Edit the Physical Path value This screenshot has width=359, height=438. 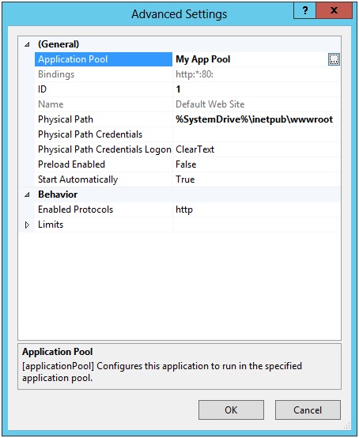256,119
